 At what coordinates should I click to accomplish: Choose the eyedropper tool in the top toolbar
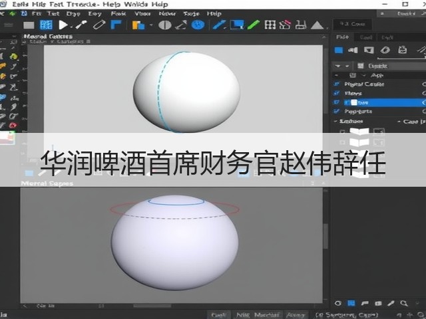(81, 25)
